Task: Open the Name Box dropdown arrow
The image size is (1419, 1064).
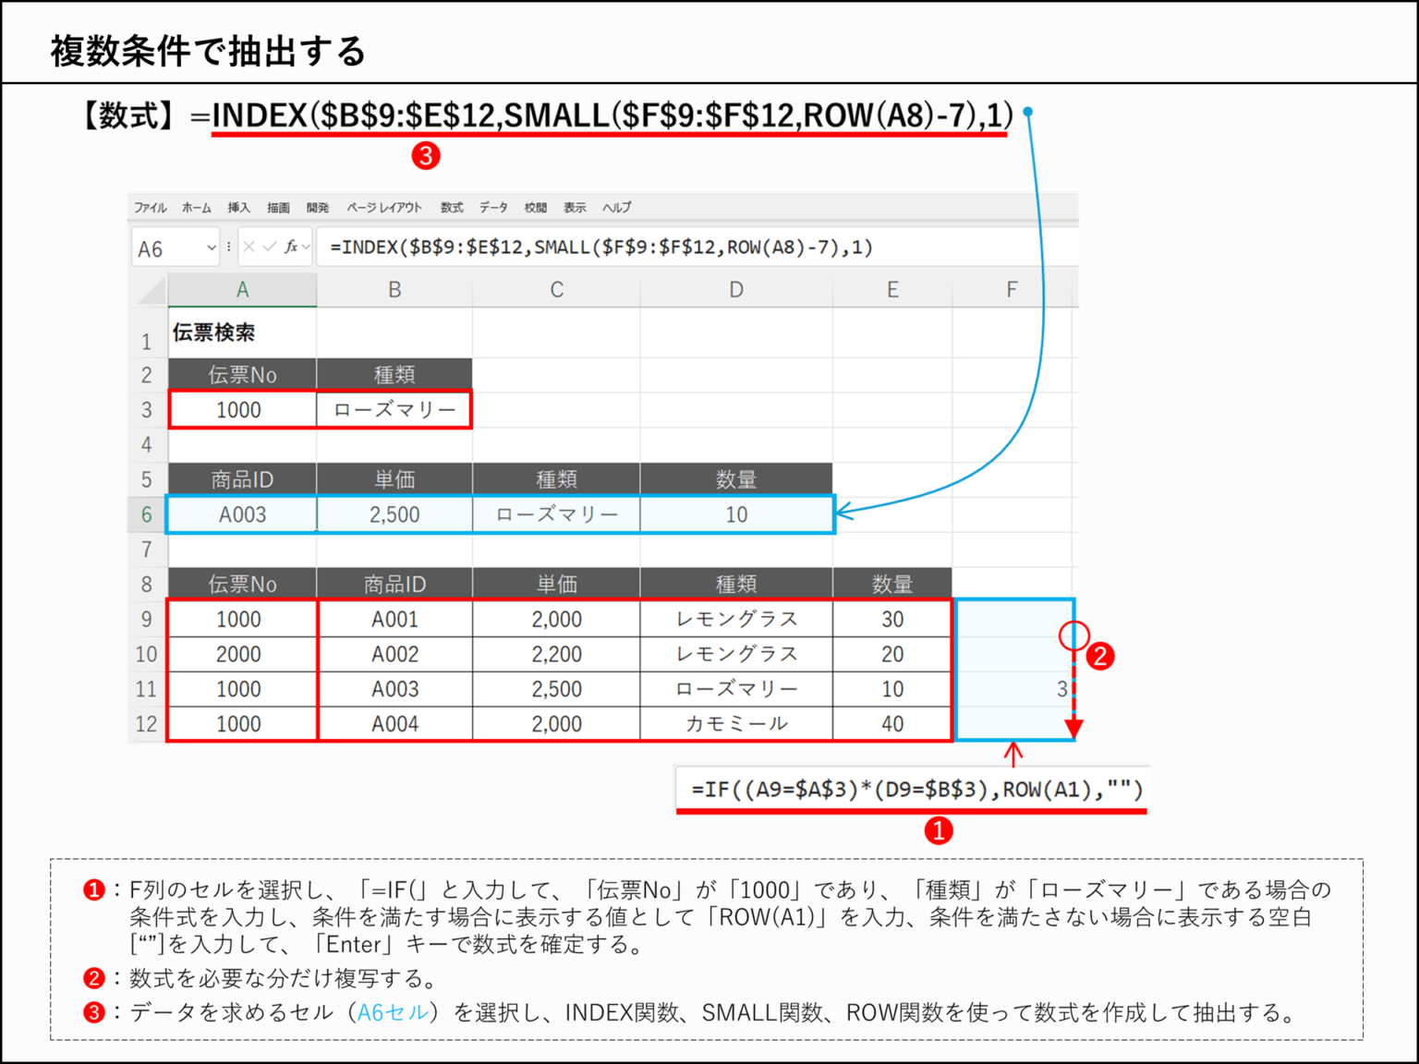Action: 211,247
